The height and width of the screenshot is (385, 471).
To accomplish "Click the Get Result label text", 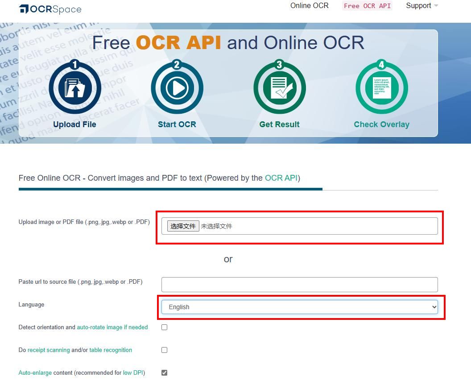I will pos(279,124).
